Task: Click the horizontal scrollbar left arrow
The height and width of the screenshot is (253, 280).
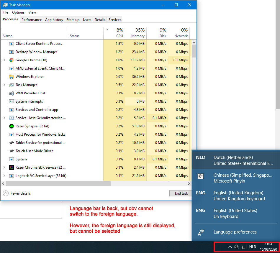Action: [3, 184]
